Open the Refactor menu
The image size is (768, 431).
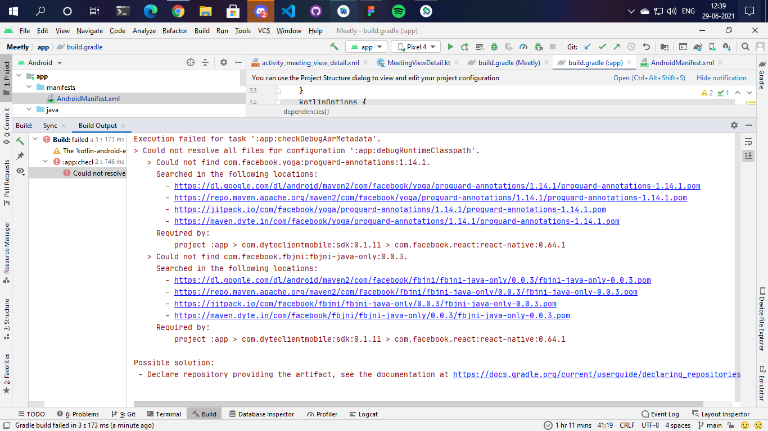click(174, 31)
